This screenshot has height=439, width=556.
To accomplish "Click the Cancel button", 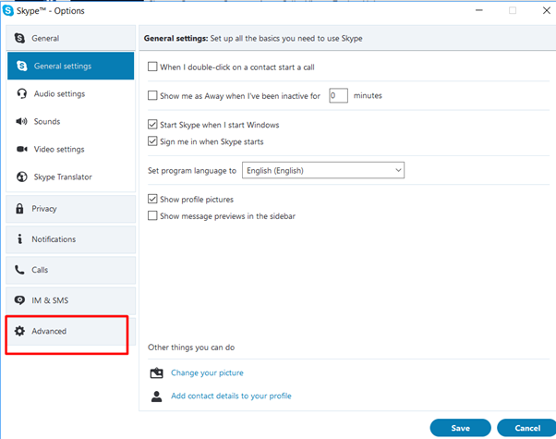I will coord(527,428).
